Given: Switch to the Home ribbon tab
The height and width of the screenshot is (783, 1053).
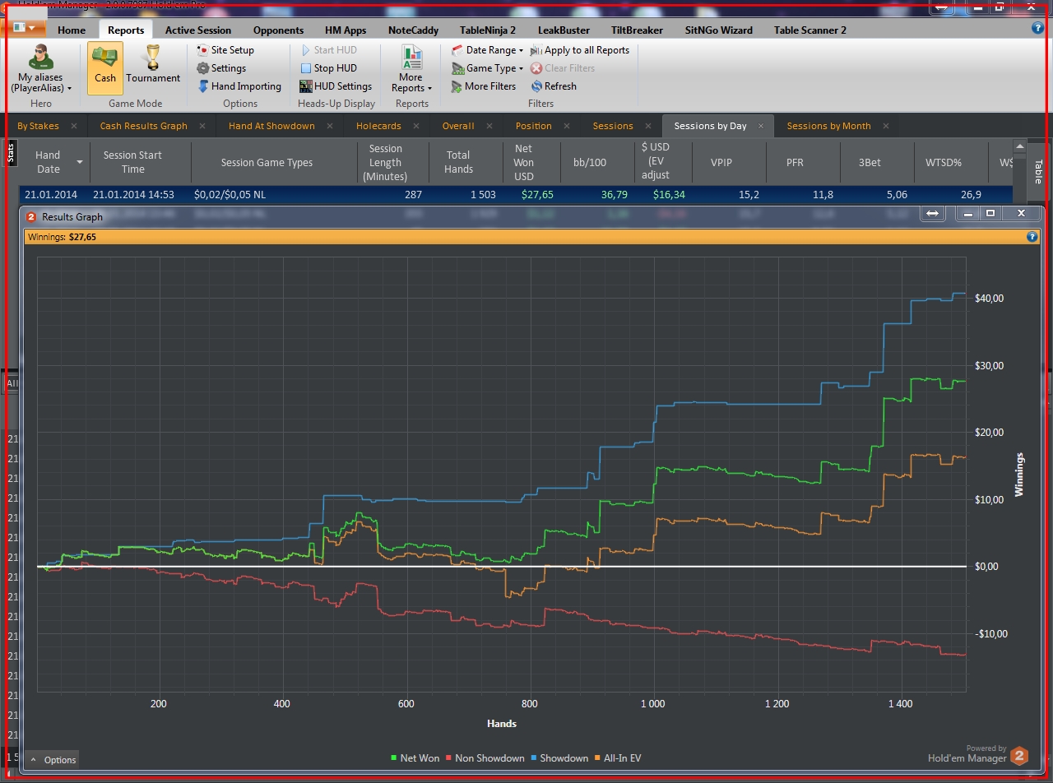Looking at the screenshot, I should click(x=72, y=30).
